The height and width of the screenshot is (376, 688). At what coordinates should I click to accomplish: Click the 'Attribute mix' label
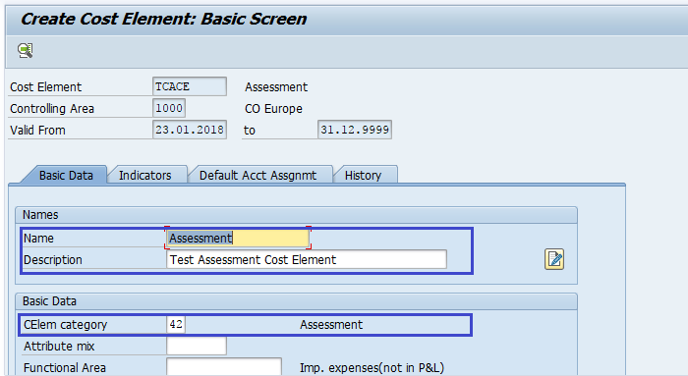(59, 347)
